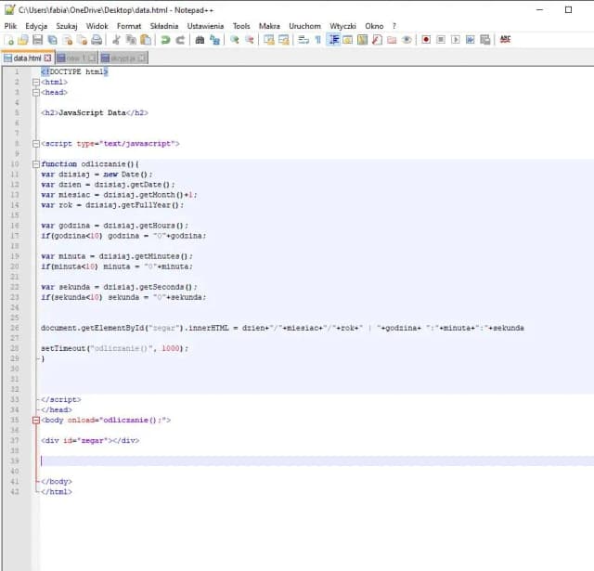Image resolution: width=594 pixels, height=571 pixels.
Task: Click the Close All documents toolbar icon
Action: click(82, 40)
